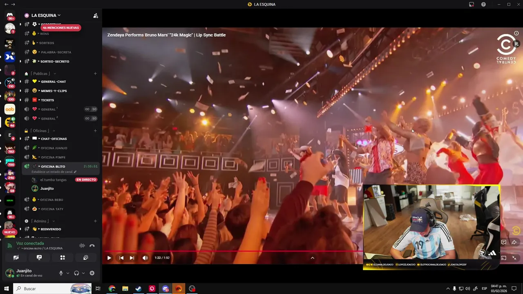Play the video
The width and height of the screenshot is (523, 294).
(x=109, y=258)
